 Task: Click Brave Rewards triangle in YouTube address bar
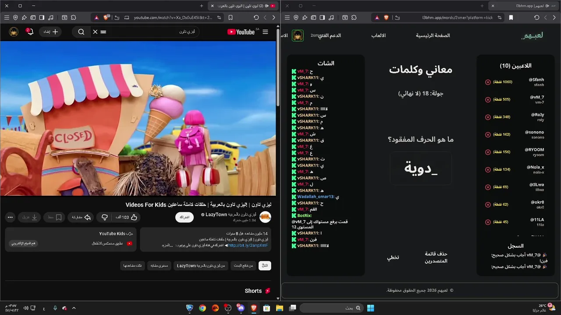tap(96, 17)
